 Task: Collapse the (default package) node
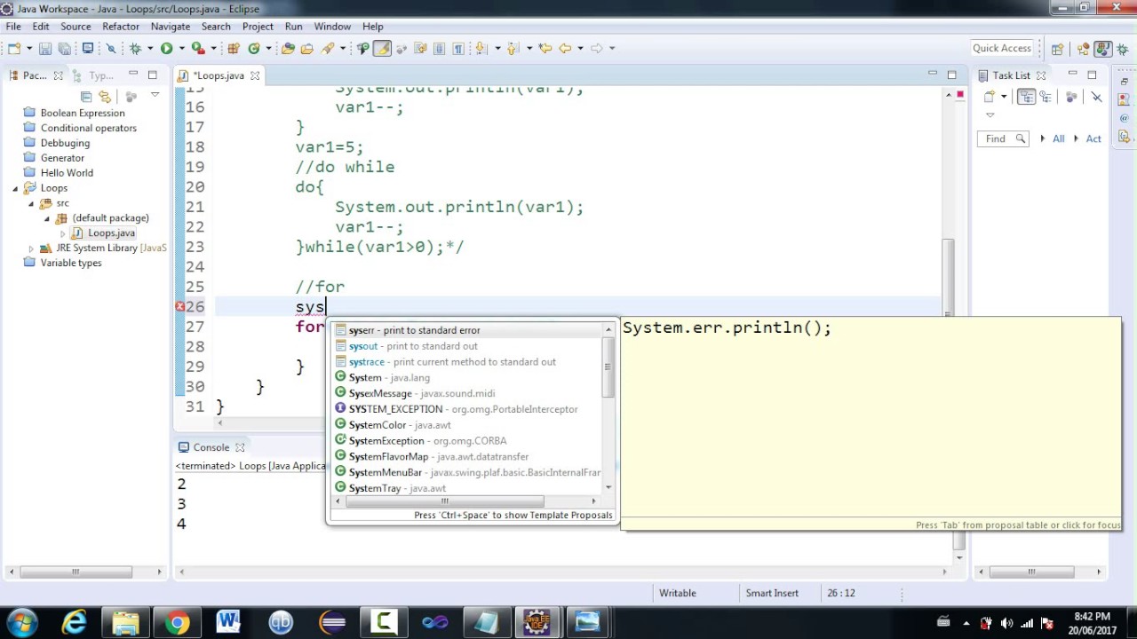(x=47, y=218)
